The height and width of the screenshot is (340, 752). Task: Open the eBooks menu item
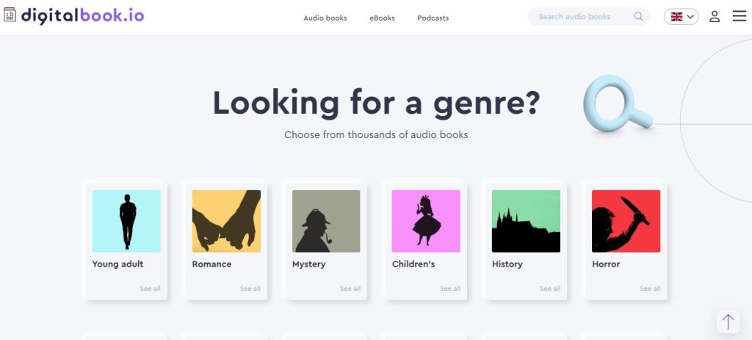[x=382, y=18]
